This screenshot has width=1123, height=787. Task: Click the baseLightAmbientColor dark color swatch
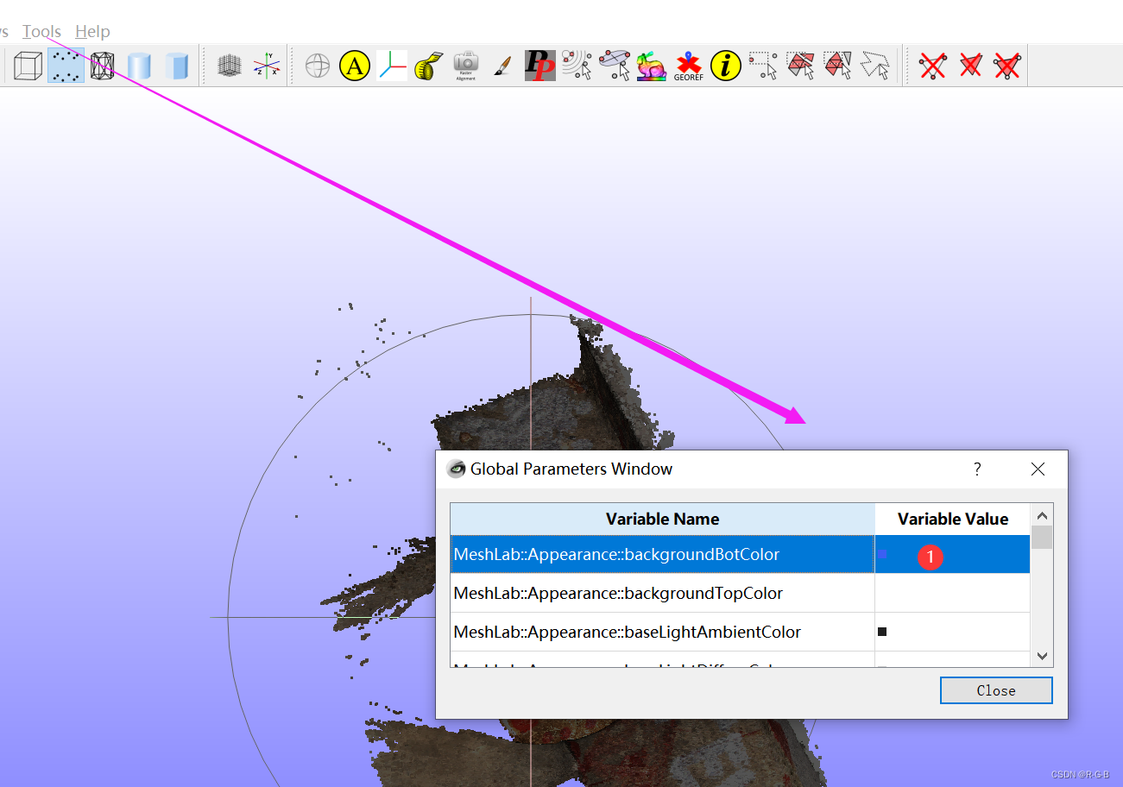click(882, 632)
